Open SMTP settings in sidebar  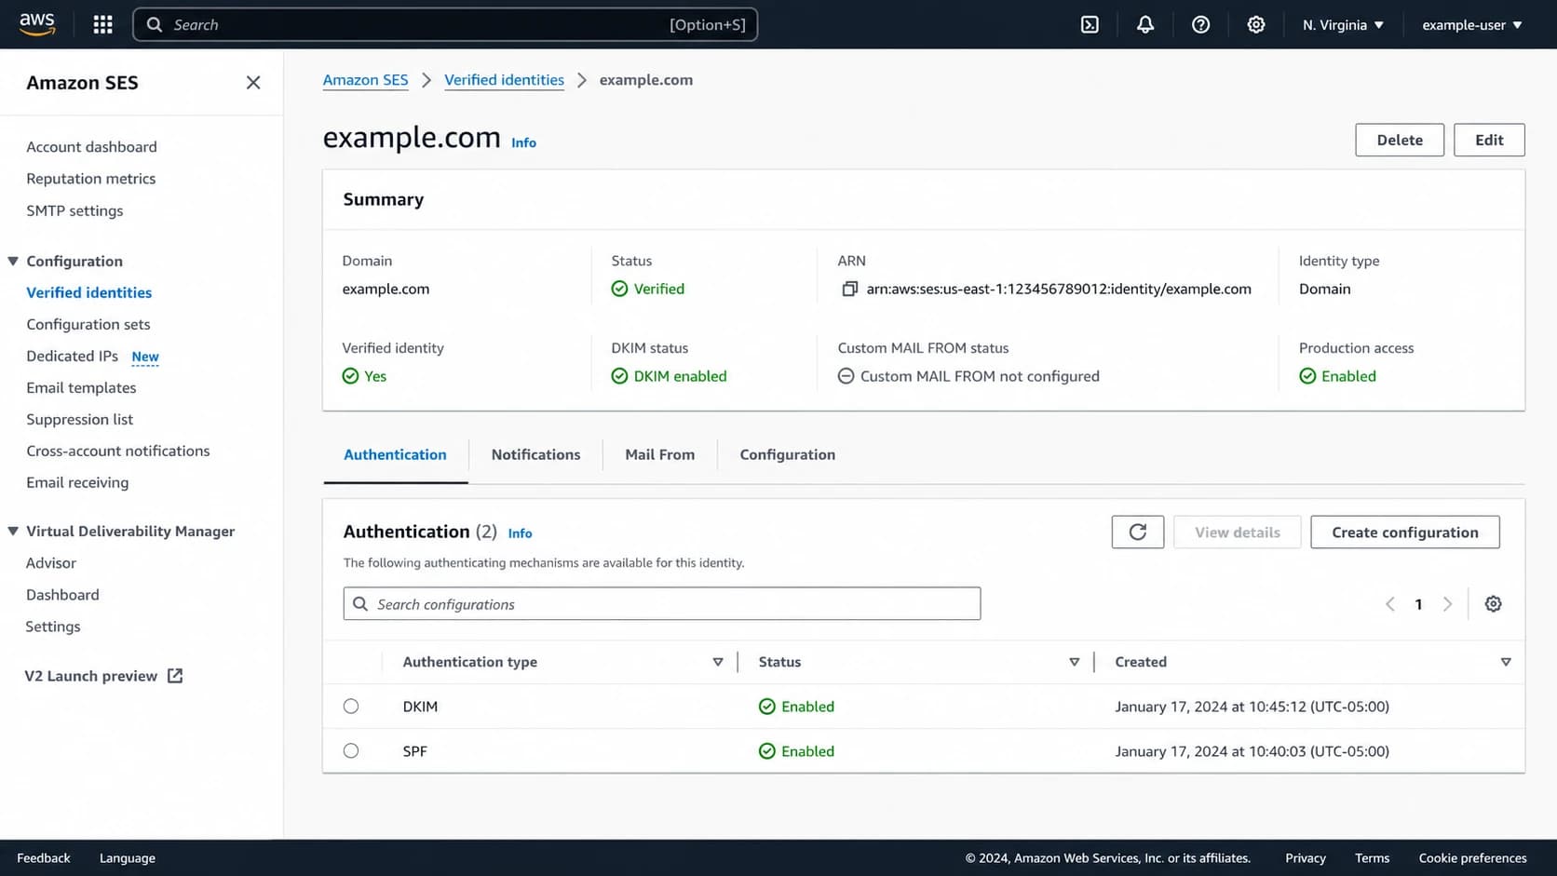[x=74, y=211]
